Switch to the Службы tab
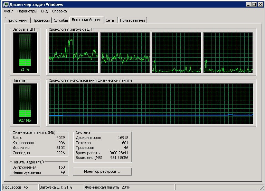265x191 pixels. 61,20
